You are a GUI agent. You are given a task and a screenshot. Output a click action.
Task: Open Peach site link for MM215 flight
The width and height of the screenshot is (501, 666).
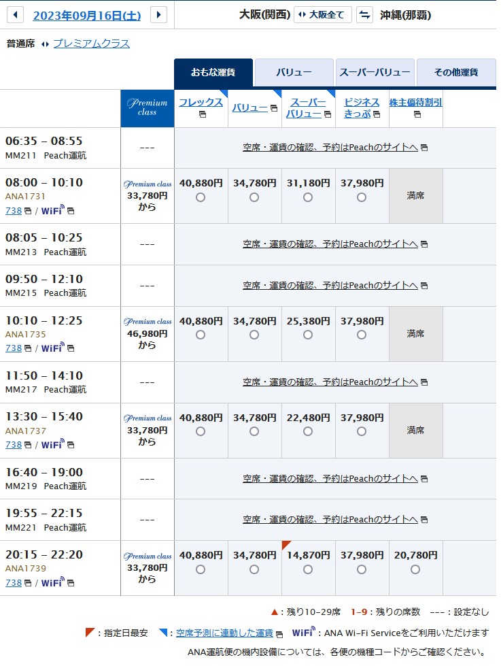coord(330,286)
